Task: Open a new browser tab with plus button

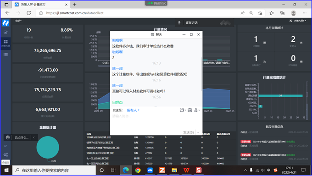Action: click(x=75, y=5)
